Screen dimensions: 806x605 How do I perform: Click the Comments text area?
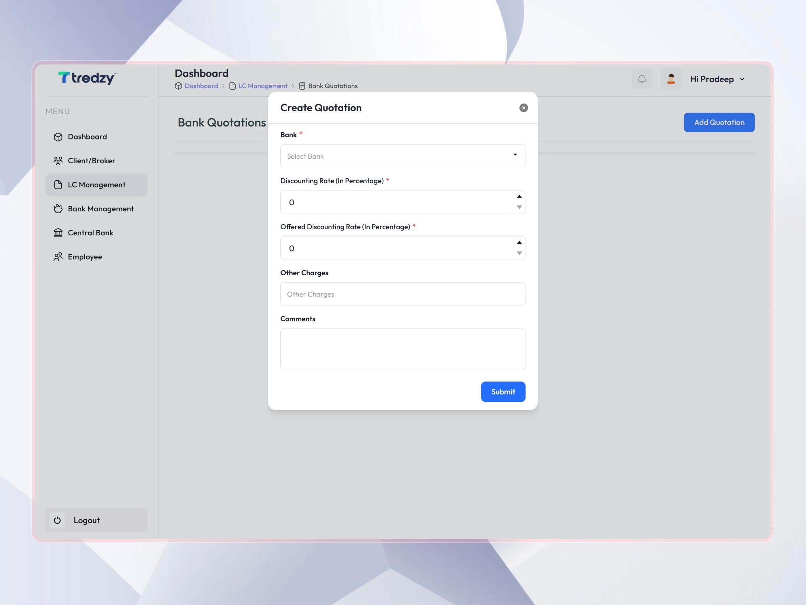[x=402, y=349]
